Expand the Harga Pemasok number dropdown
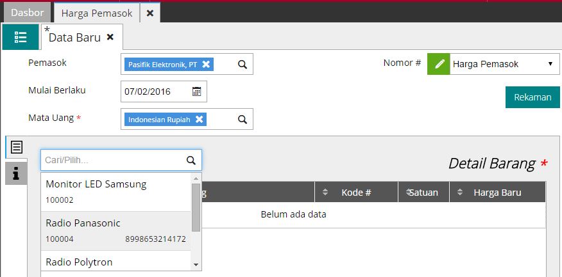The width and height of the screenshot is (562, 277). 550,64
